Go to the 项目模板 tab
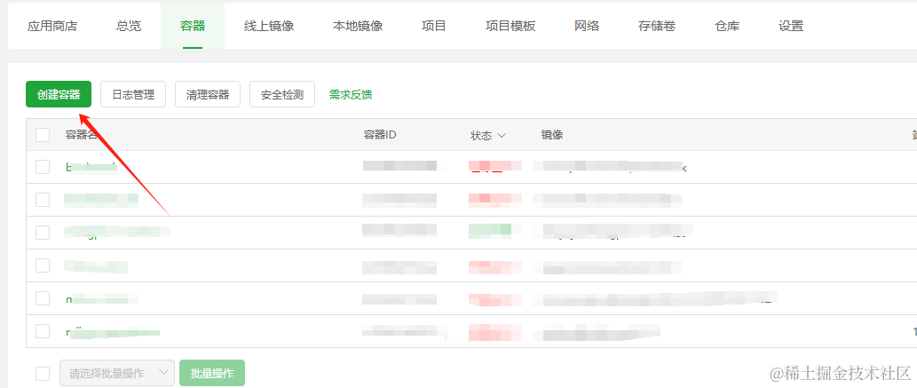Viewport: 917px width, 388px height. coord(510,26)
